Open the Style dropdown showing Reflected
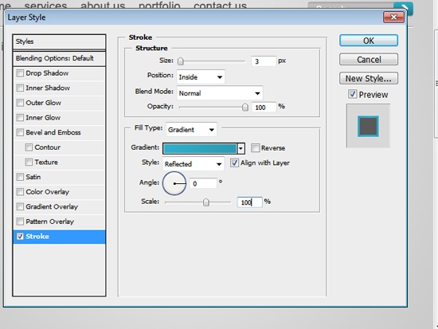 coord(194,164)
